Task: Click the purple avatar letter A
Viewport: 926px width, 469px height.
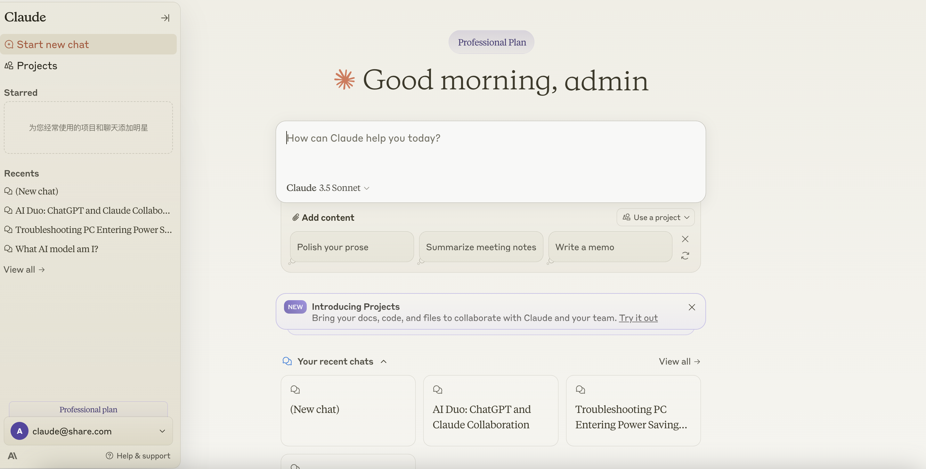Action: click(20, 431)
